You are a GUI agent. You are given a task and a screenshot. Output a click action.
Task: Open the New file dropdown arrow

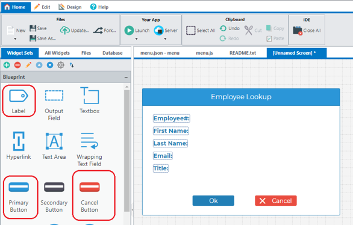coord(15,39)
